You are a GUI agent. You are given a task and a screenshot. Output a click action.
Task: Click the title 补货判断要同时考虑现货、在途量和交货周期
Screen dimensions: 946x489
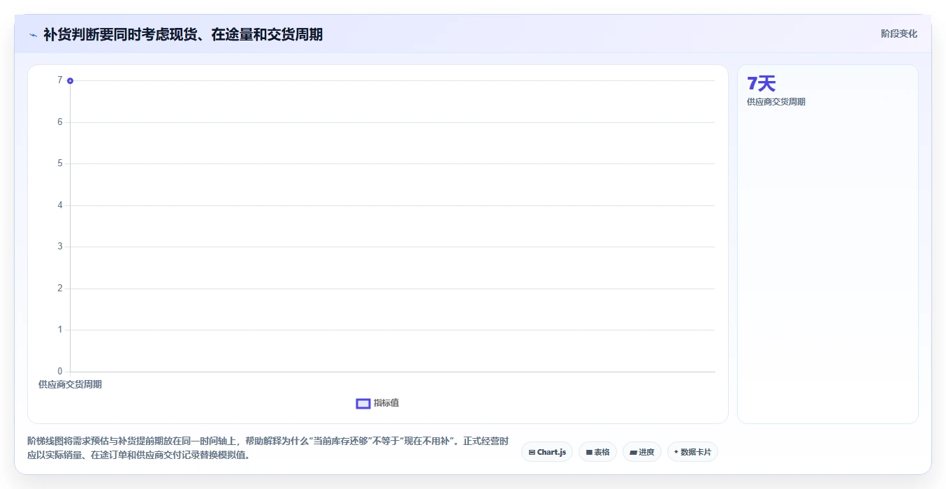[x=183, y=34]
